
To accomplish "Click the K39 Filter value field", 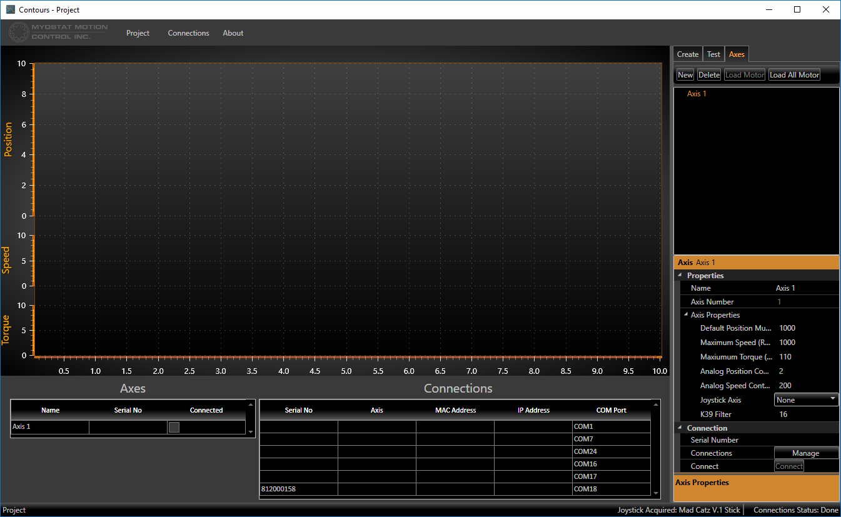I will tap(807, 414).
